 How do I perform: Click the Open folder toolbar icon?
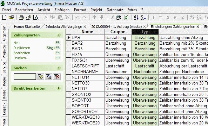pos(11,17)
